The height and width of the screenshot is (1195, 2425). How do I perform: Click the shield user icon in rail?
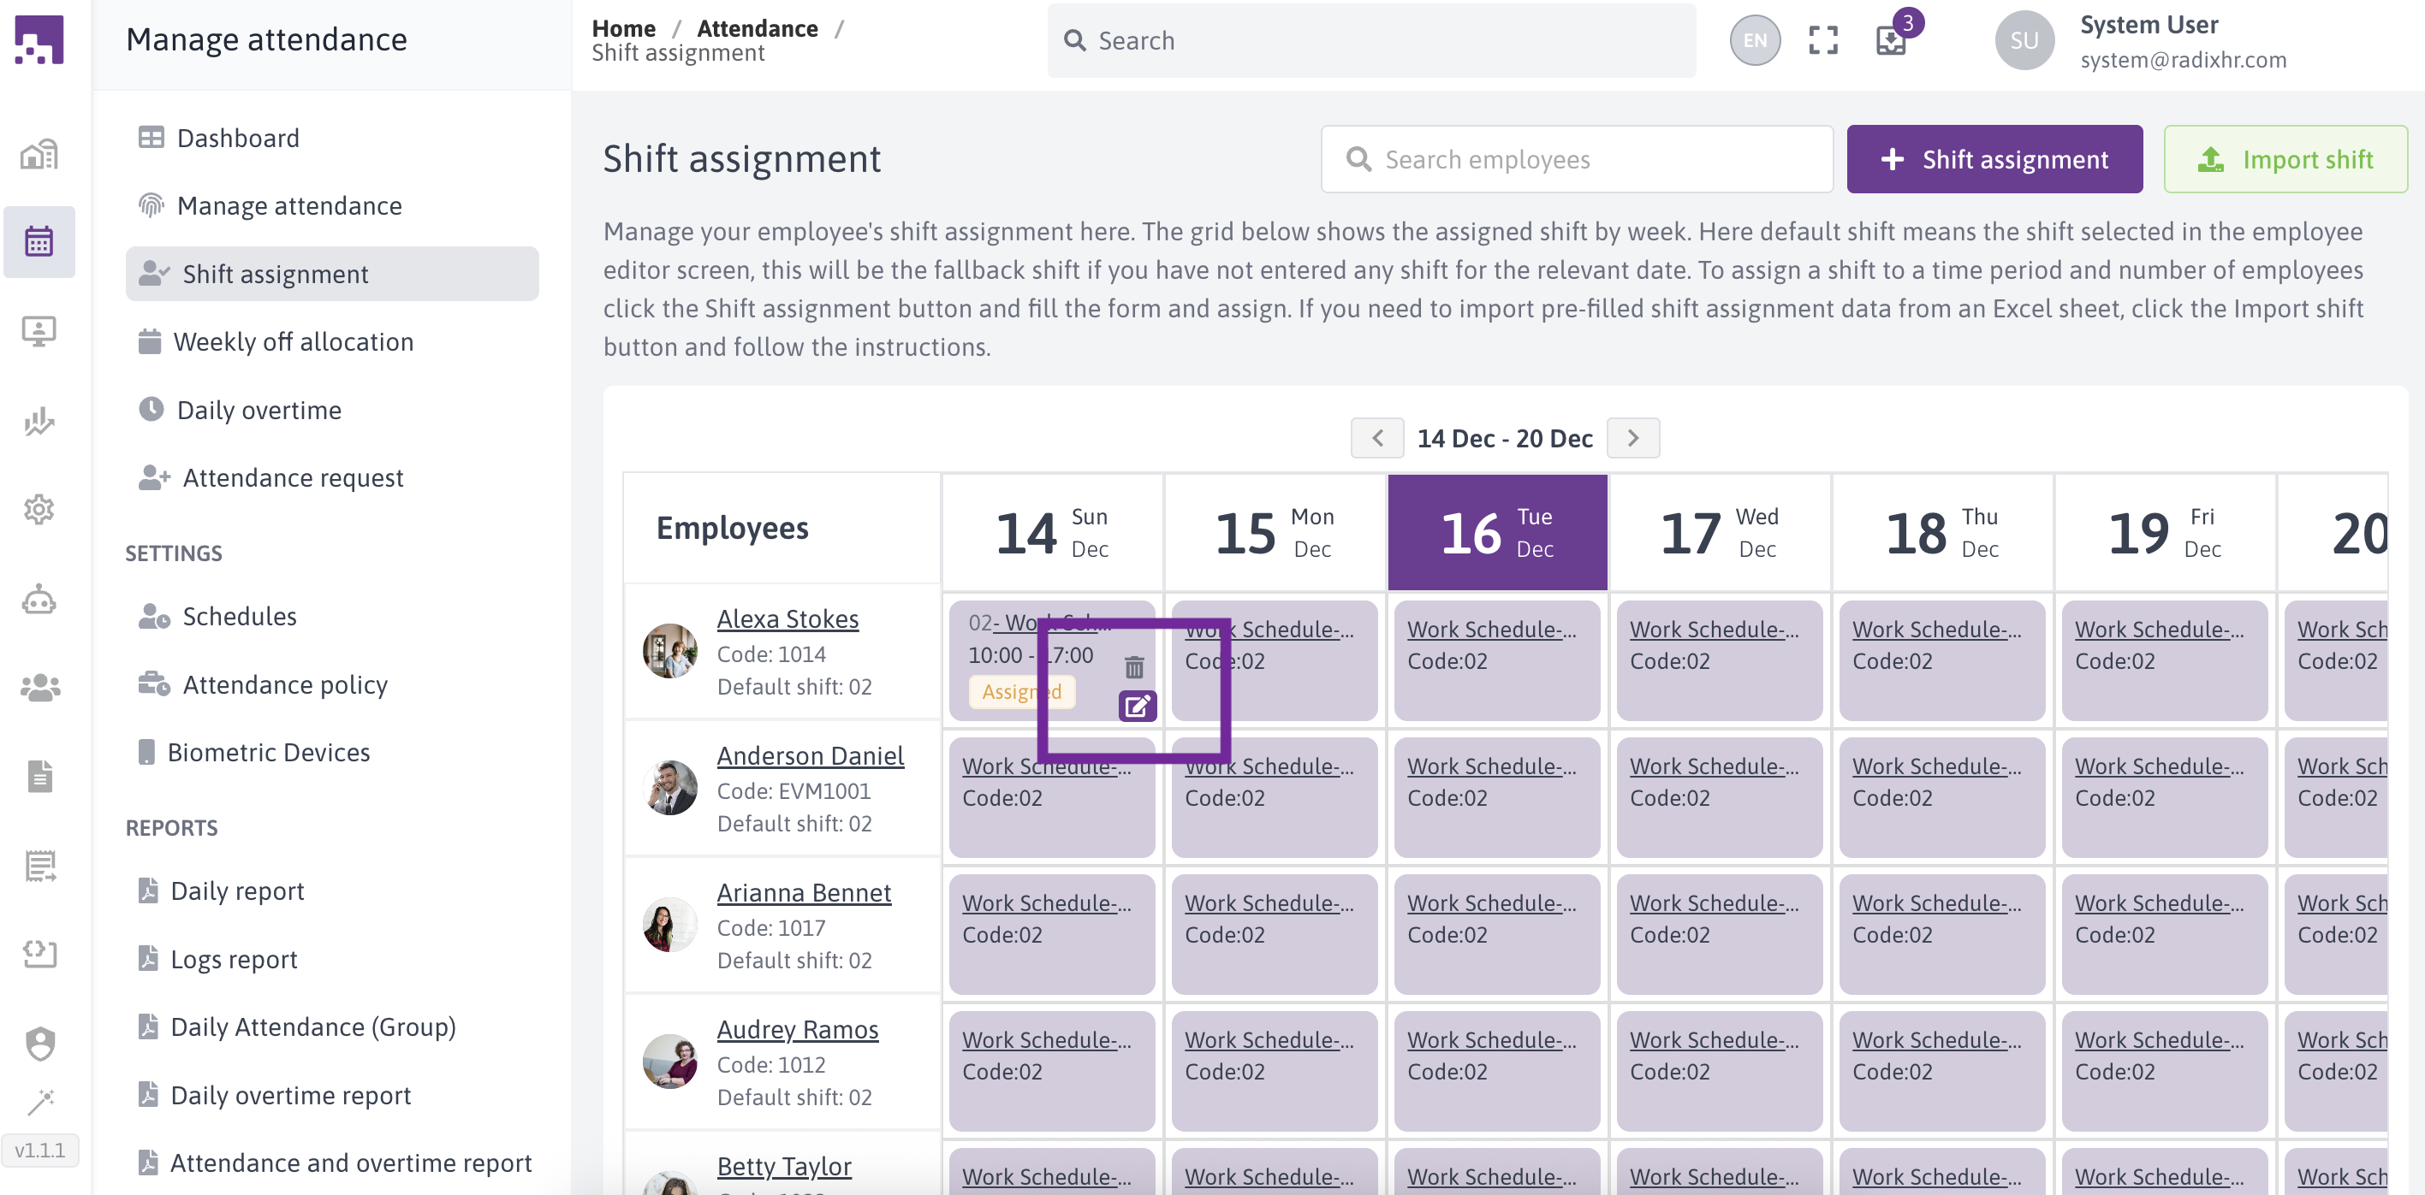point(39,1043)
